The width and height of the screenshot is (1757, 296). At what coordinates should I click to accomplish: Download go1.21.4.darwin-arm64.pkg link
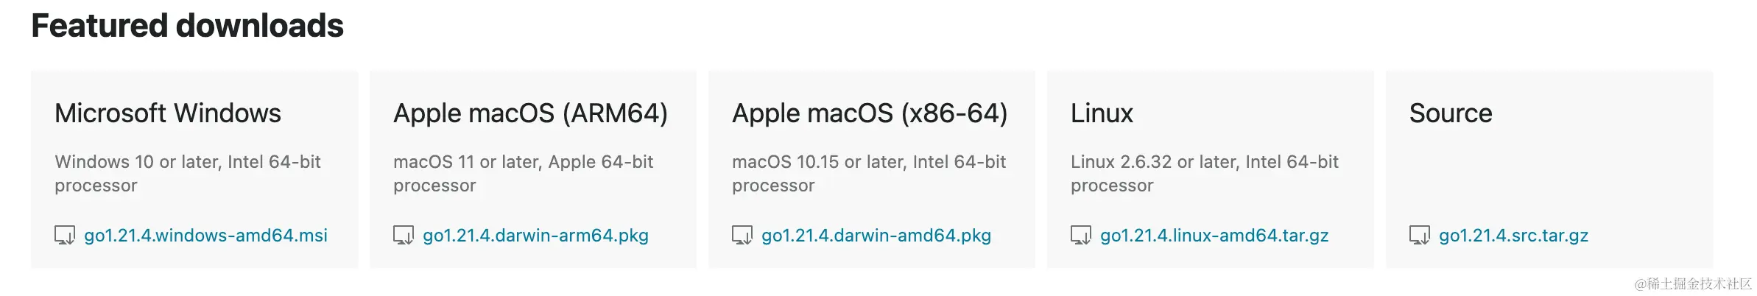pyautogui.click(x=535, y=236)
